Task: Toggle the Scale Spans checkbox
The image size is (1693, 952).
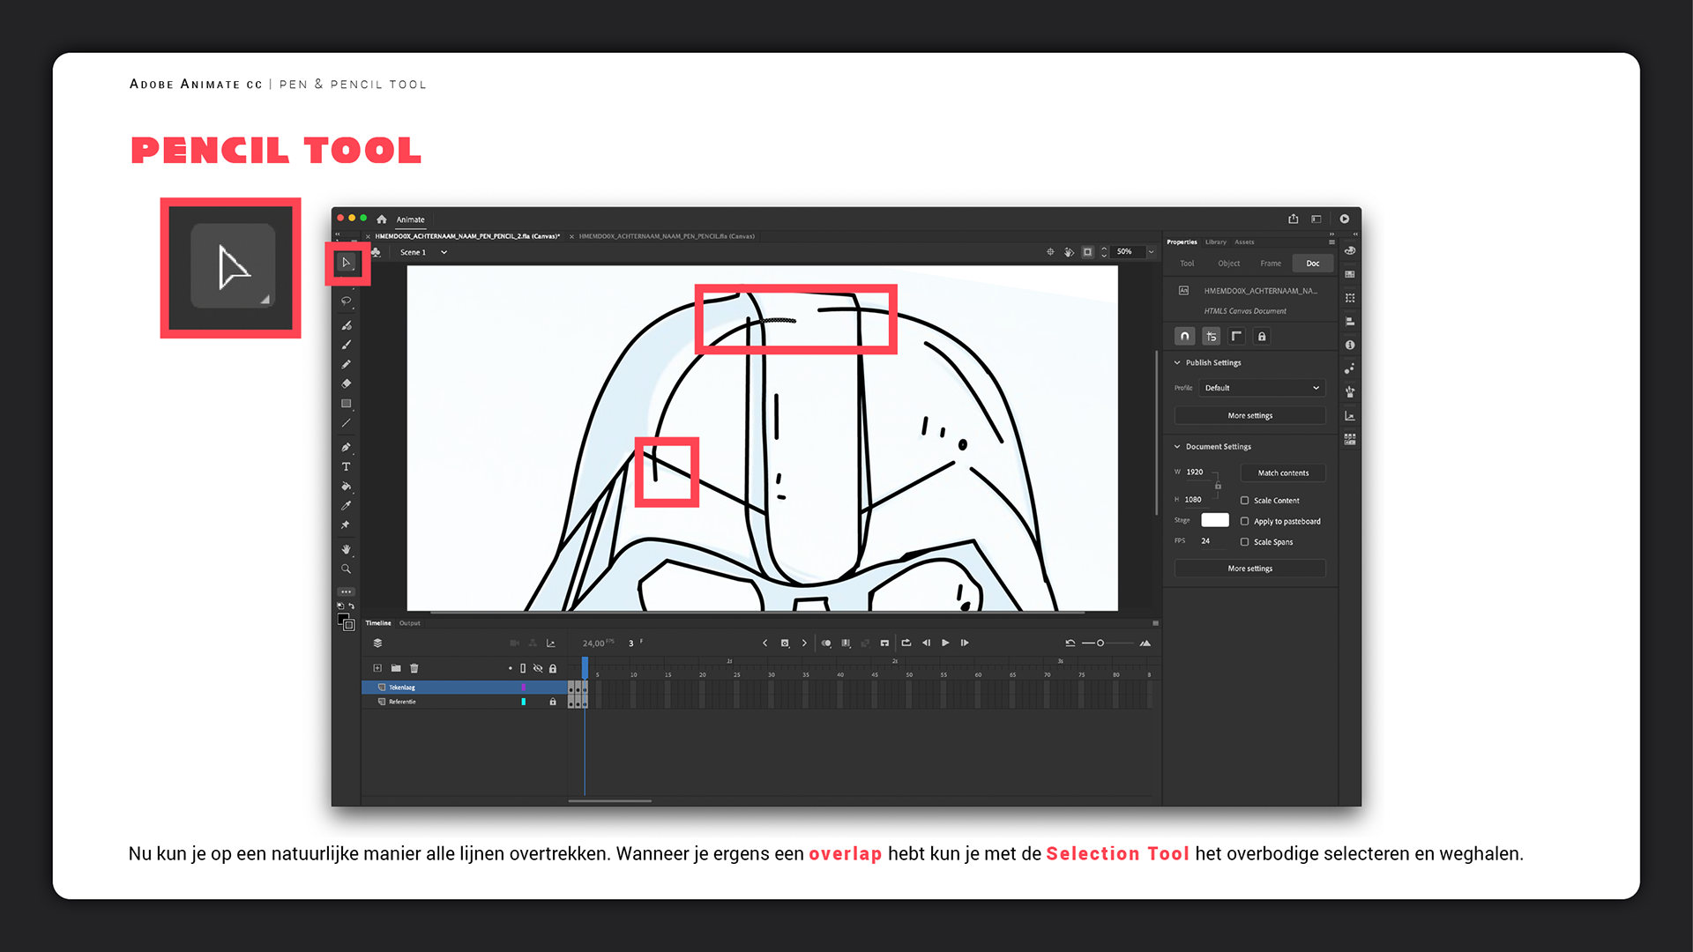Action: pos(1245,542)
